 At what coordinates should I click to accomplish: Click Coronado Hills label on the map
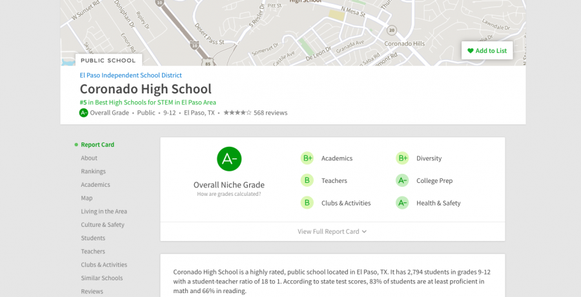(x=405, y=44)
